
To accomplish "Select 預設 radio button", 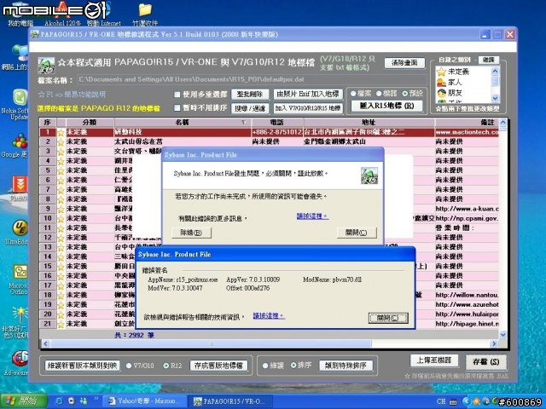I will tap(404, 93).
